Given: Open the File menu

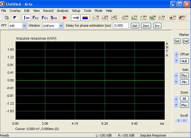Looking at the screenshot, I should pyautogui.click(x=4, y=11).
